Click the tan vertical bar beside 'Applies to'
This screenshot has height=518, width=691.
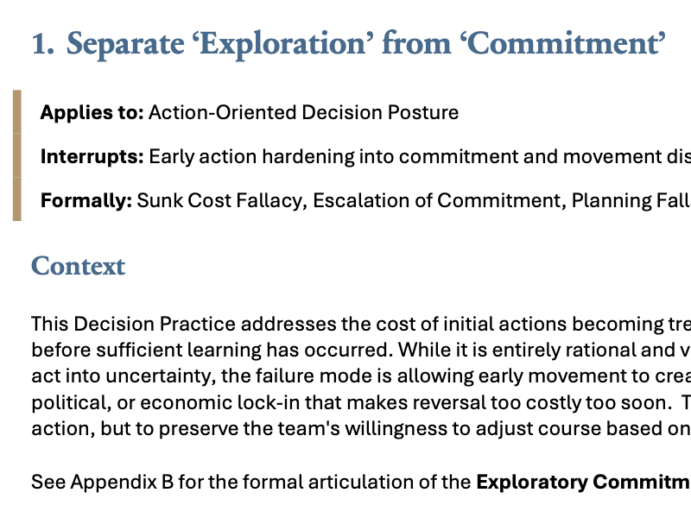[x=17, y=112]
